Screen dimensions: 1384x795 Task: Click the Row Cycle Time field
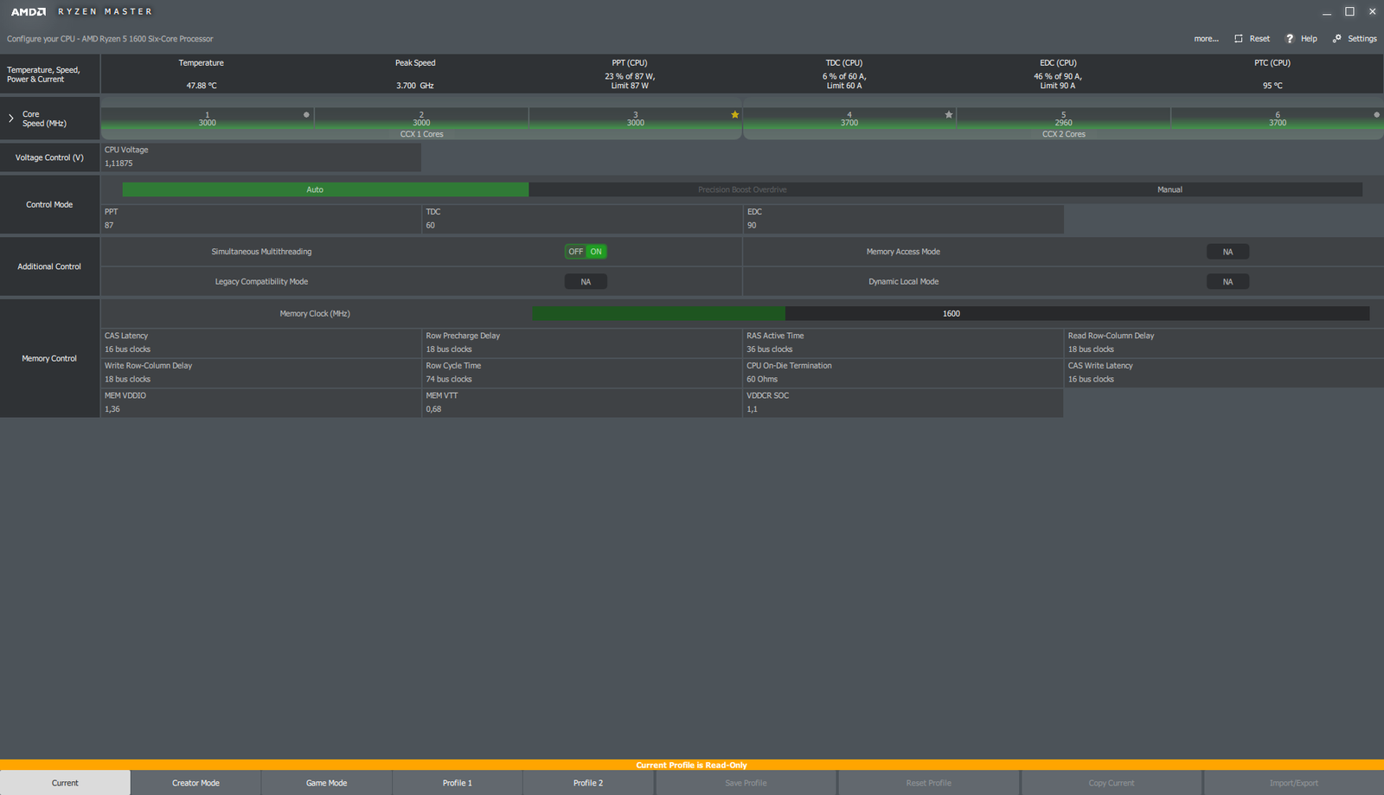(x=582, y=373)
